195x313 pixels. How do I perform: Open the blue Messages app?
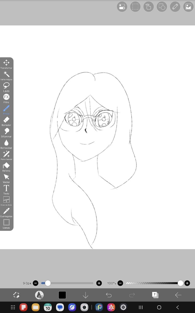(x=60, y=307)
